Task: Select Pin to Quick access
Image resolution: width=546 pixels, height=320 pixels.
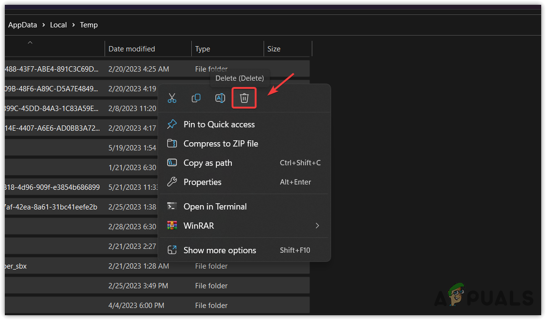Action: pyautogui.click(x=219, y=124)
